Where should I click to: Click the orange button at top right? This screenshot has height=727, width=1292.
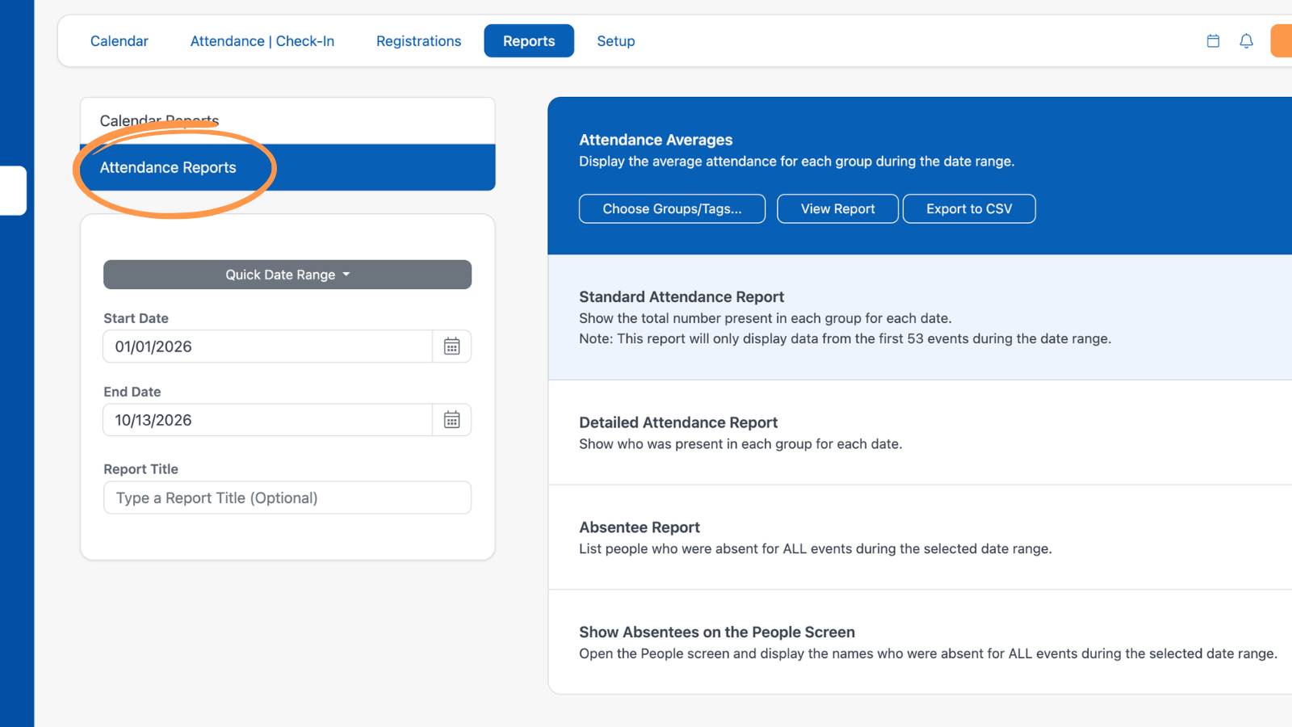click(1282, 41)
